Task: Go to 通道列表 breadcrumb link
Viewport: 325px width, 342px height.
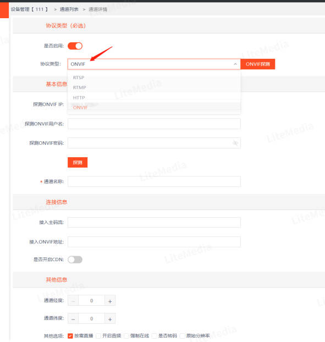Action: [x=69, y=9]
